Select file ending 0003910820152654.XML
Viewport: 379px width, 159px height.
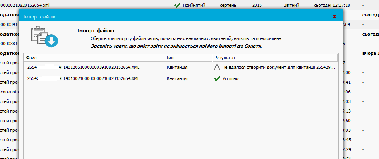coord(83,68)
